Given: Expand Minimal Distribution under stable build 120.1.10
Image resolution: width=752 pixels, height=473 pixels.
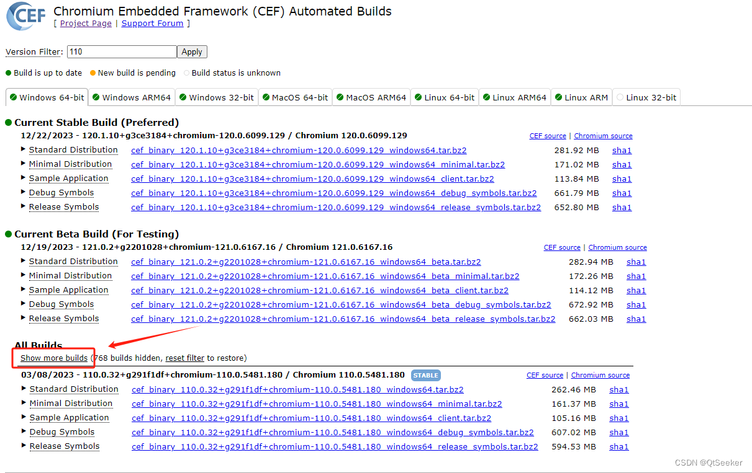Looking at the screenshot, I should 70,164.
